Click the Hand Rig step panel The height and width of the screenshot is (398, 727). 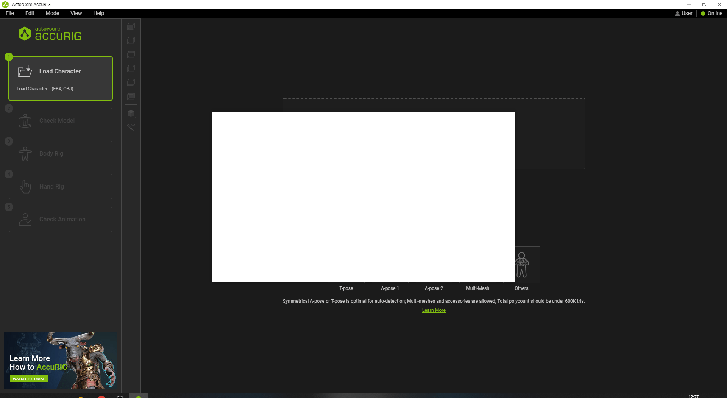pos(60,186)
